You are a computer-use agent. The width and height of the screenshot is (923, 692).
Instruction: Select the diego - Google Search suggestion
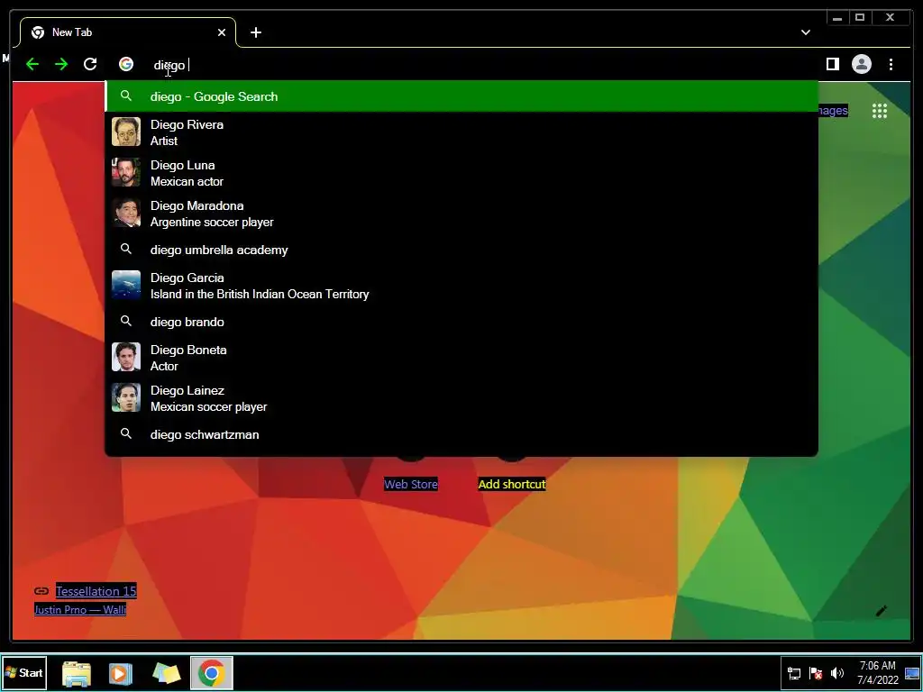[x=461, y=96]
